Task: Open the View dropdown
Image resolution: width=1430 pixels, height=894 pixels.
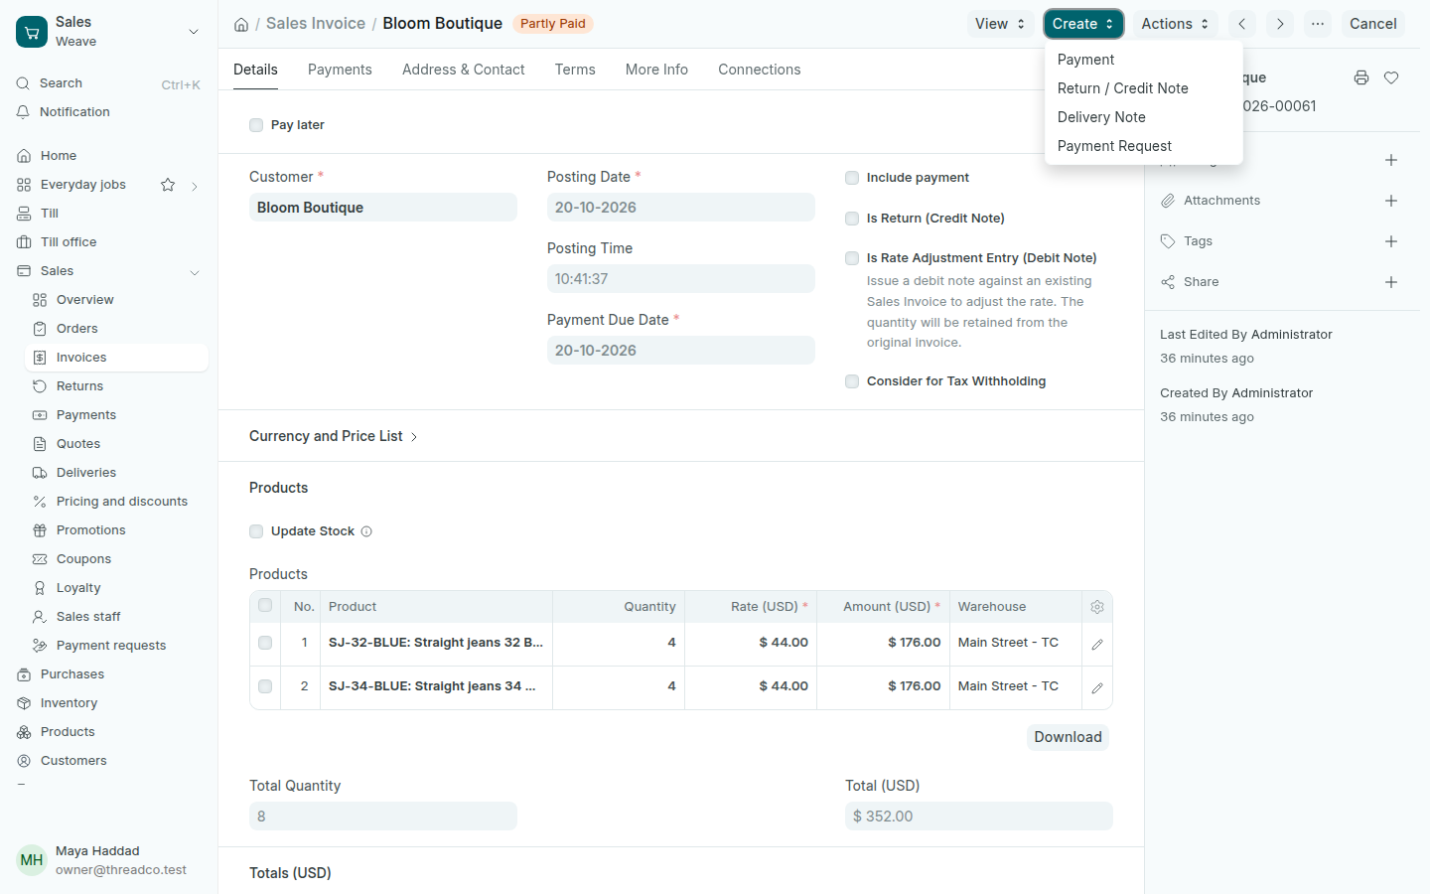Action: [1001, 24]
